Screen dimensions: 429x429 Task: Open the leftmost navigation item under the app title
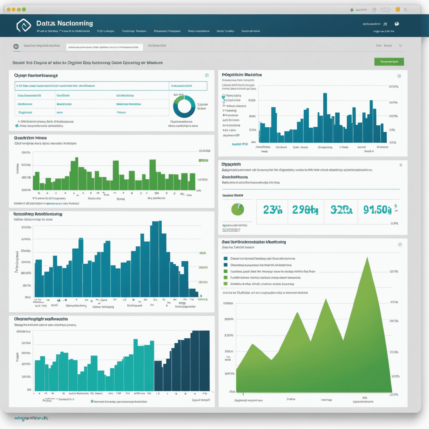63,31
